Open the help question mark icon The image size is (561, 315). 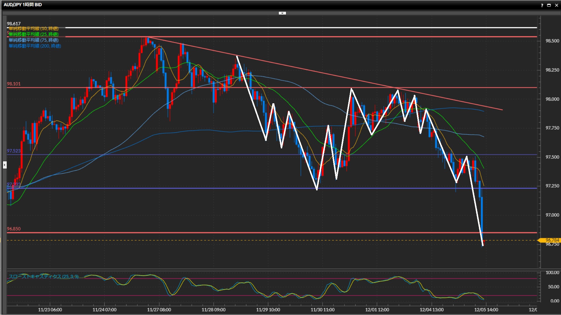pos(542,5)
